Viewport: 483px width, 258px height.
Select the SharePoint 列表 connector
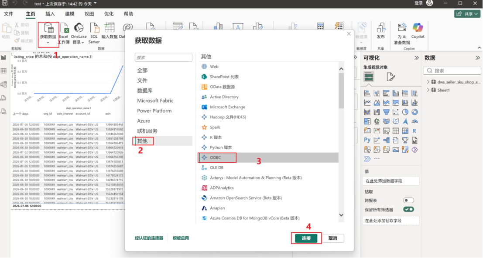click(268, 77)
